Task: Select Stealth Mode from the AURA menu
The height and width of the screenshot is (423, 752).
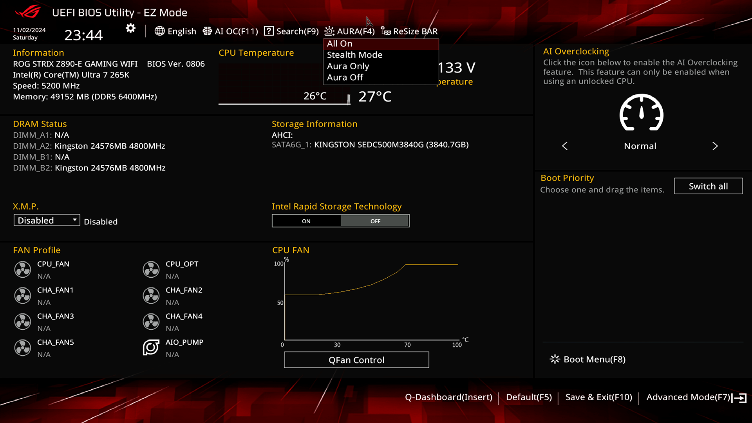Action: [354, 55]
